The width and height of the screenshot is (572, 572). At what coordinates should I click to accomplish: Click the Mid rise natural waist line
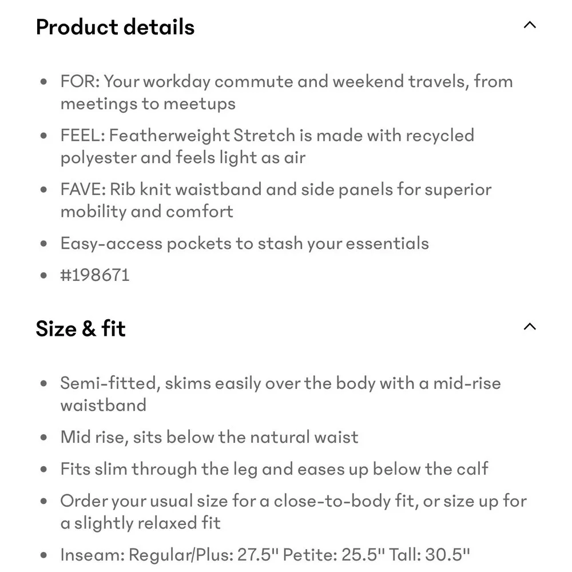[209, 437]
